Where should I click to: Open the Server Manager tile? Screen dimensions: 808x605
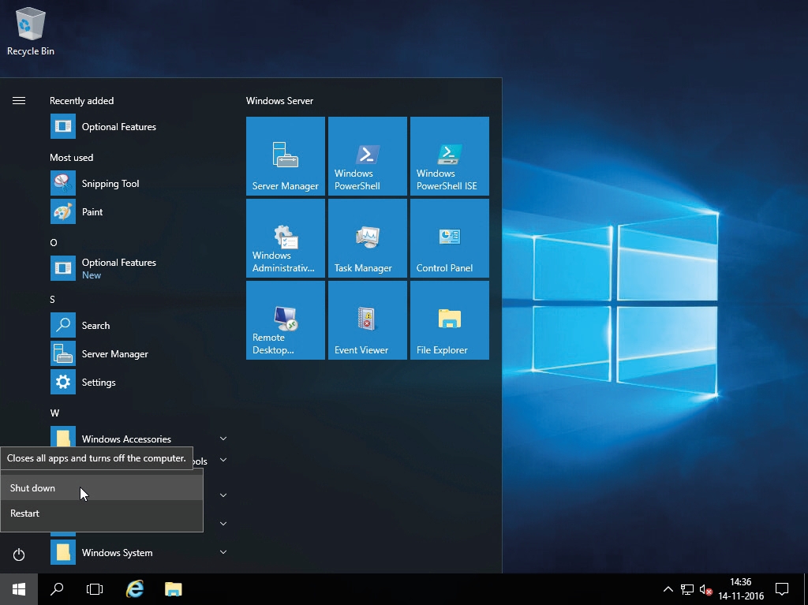pos(285,156)
